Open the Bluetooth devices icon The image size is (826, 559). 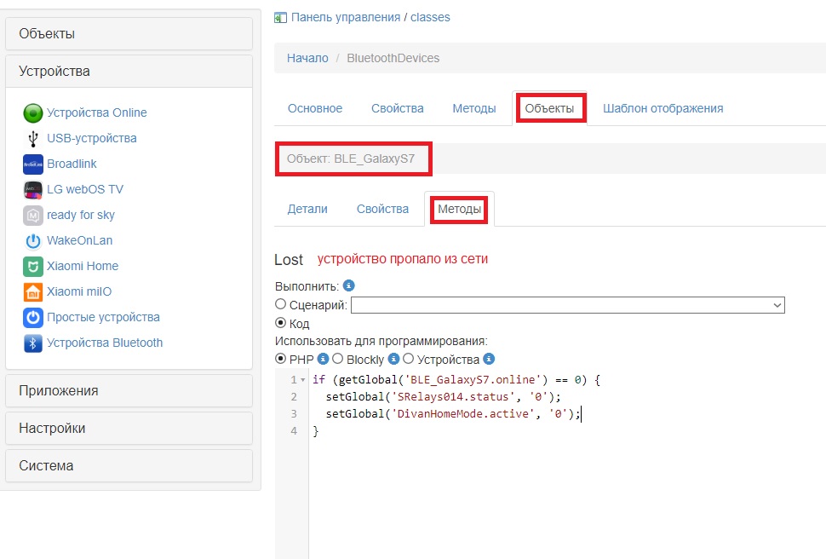32,343
